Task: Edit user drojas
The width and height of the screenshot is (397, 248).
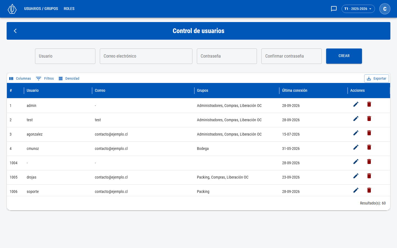Action: click(x=356, y=176)
